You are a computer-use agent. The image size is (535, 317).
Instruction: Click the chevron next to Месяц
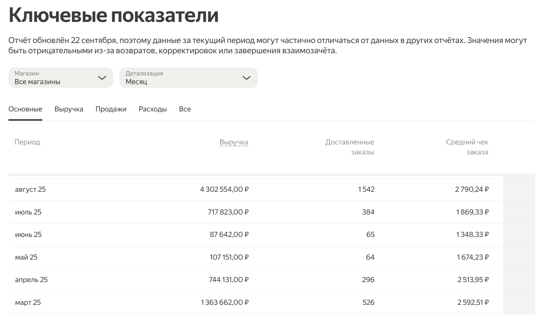coord(246,78)
